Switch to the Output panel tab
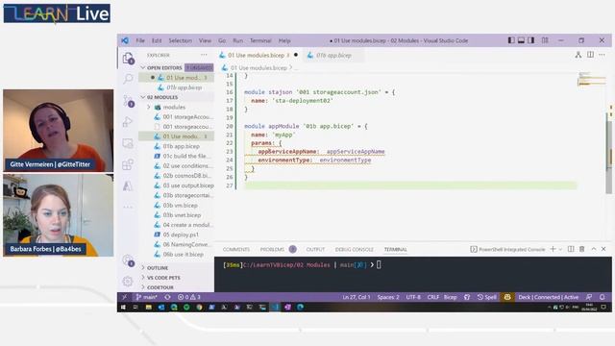The height and width of the screenshot is (346, 615). pos(315,250)
